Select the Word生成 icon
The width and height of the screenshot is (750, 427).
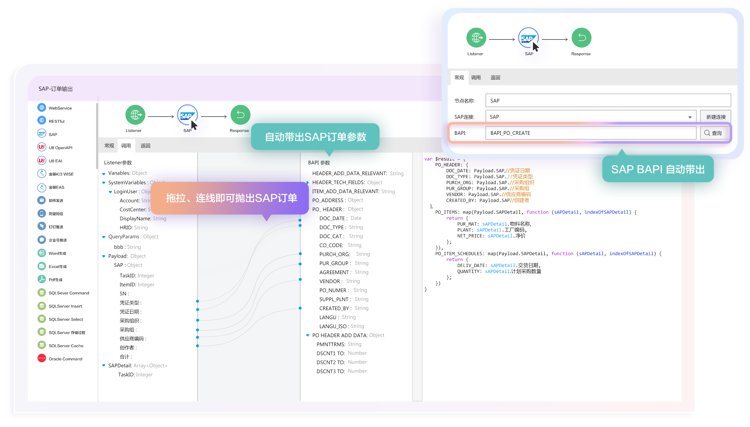[x=42, y=253]
